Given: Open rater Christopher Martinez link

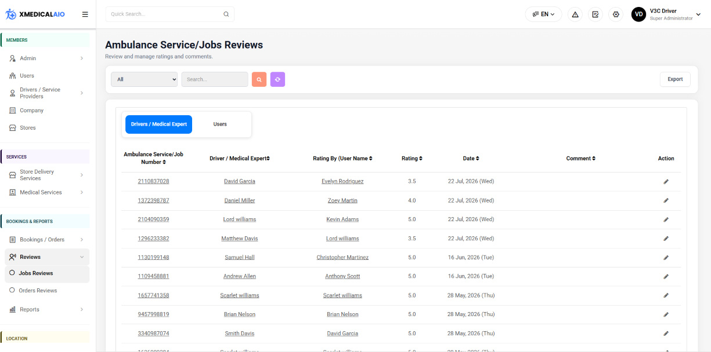Looking at the screenshot, I should pyautogui.click(x=342, y=257).
